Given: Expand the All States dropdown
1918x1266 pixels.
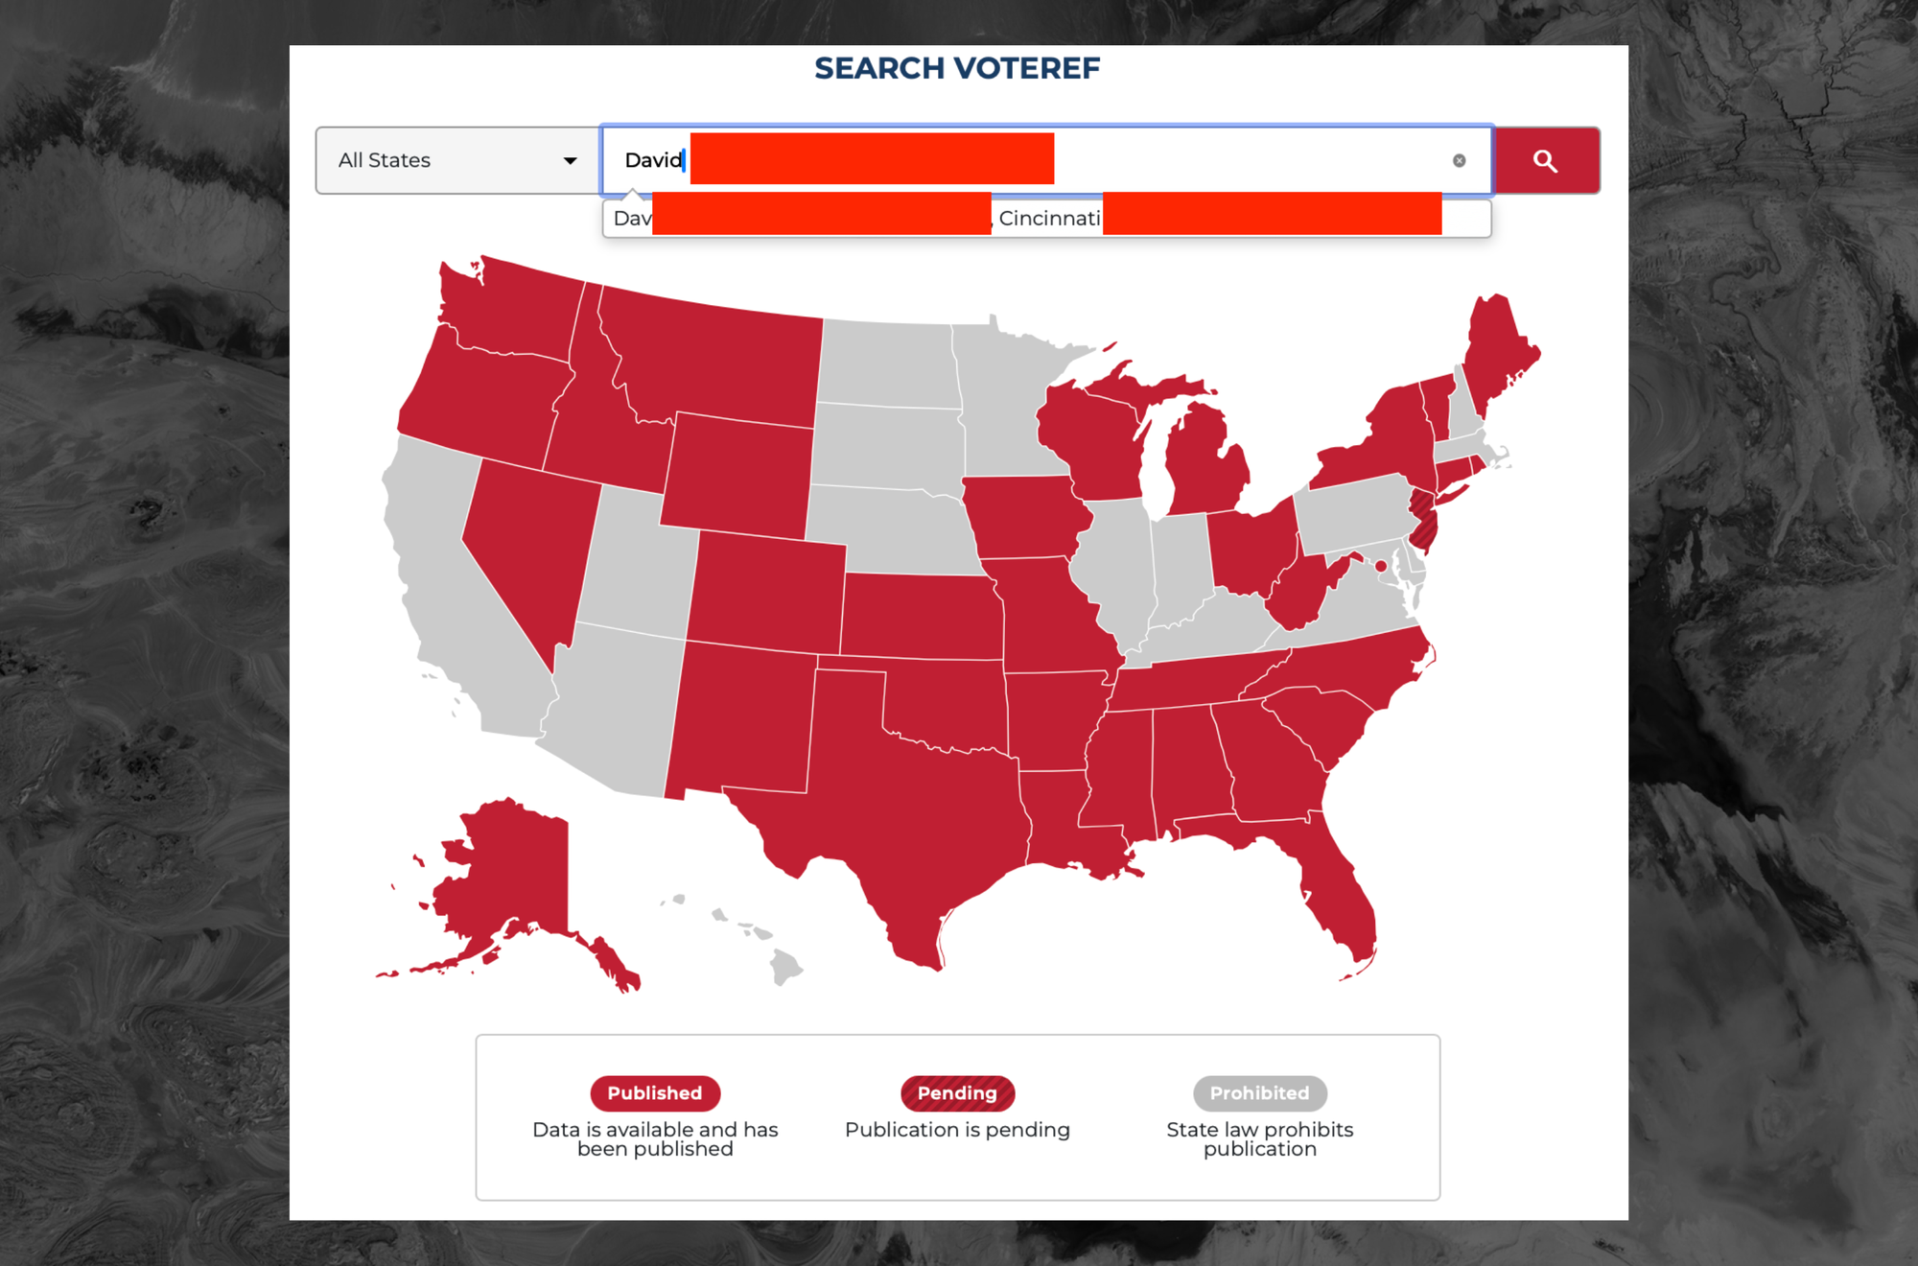Looking at the screenshot, I should coord(452,159).
